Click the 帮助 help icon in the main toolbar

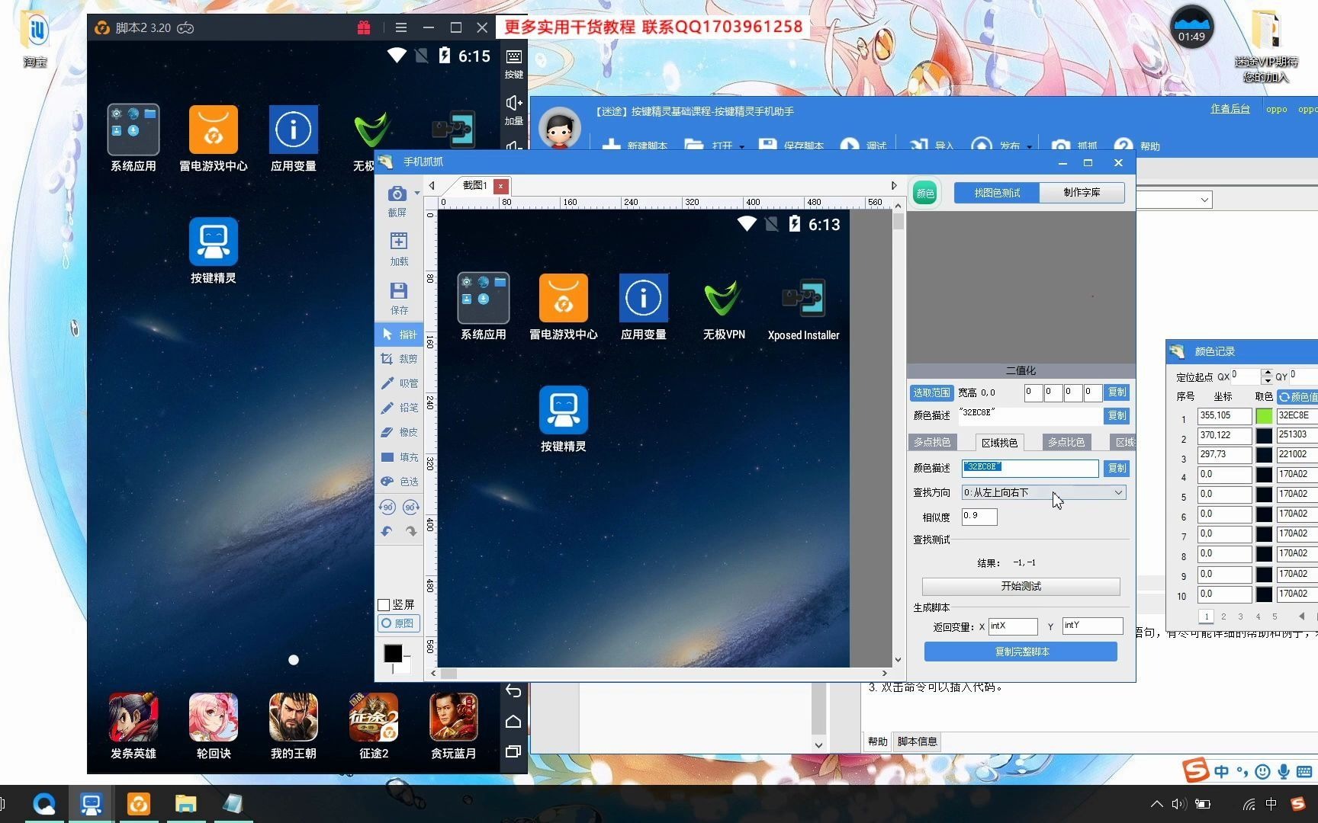[x=1136, y=145]
